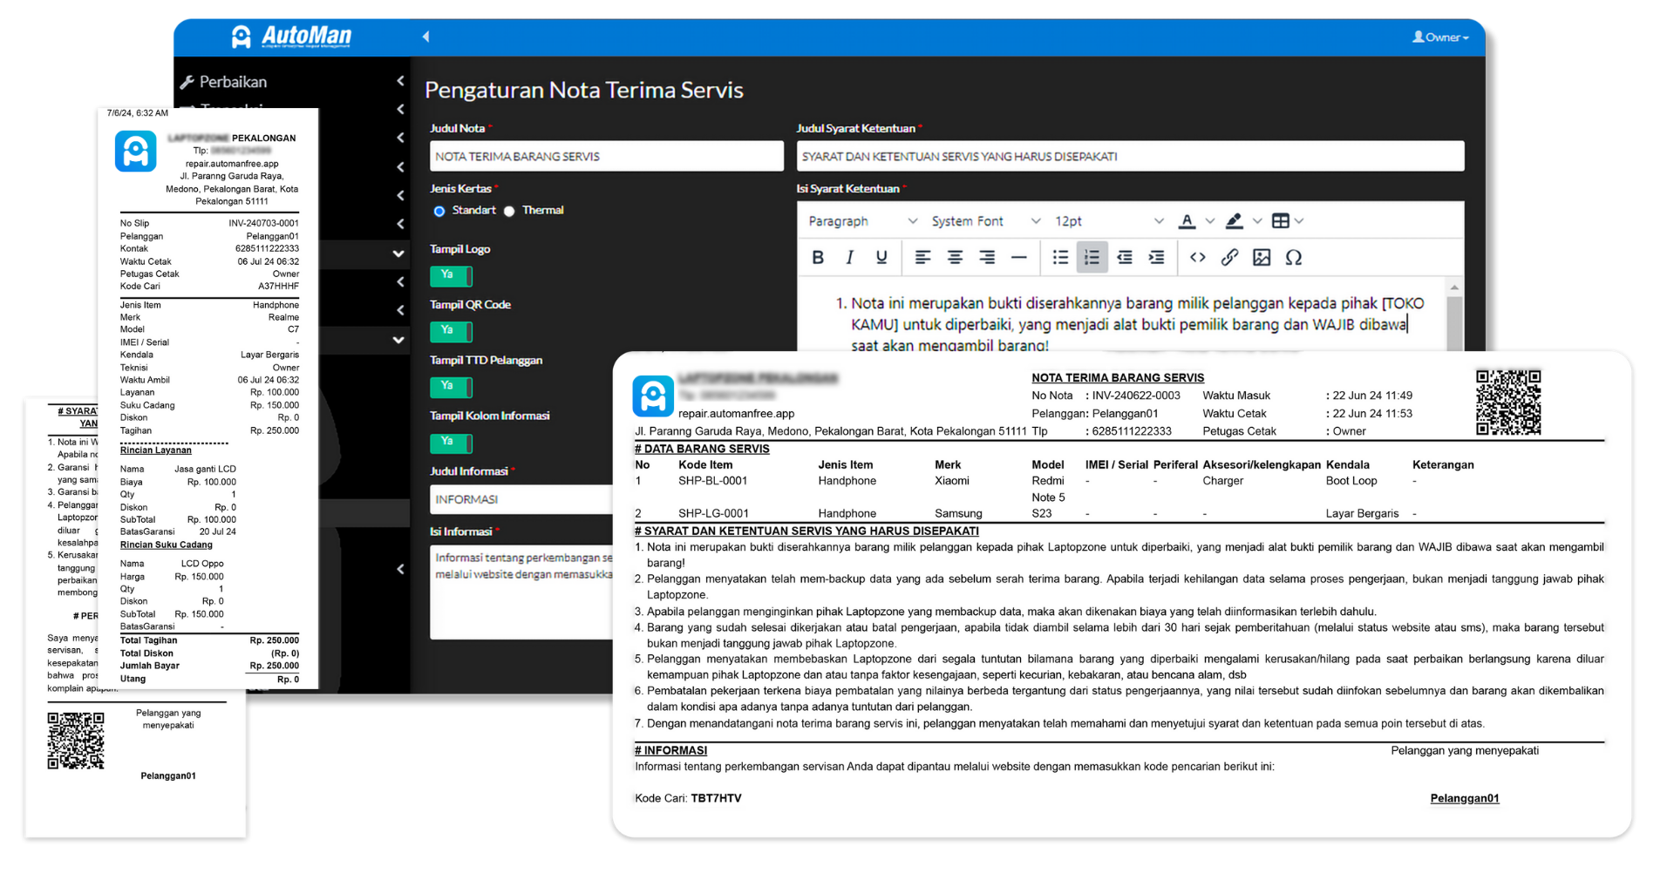This screenshot has width=1674, height=873.
Task: Insert a special character with the omega icon
Action: click(x=1294, y=257)
